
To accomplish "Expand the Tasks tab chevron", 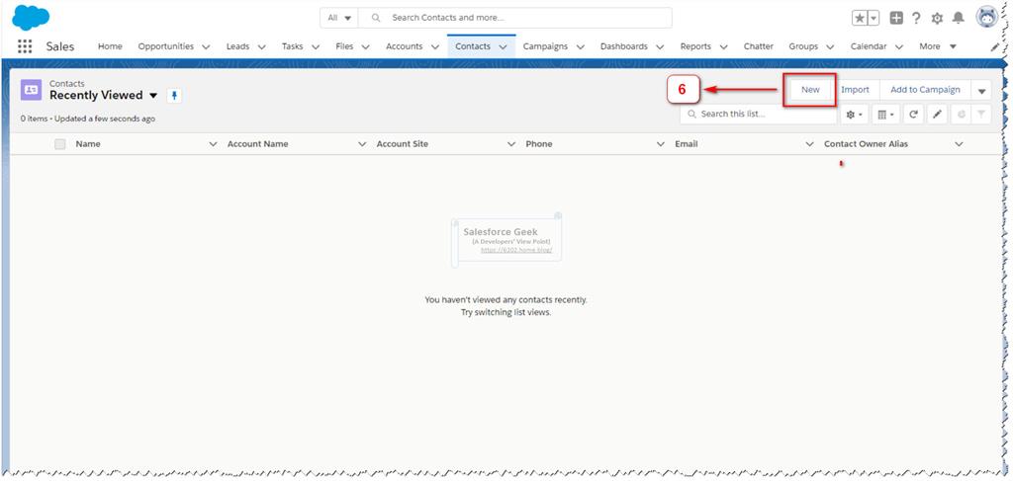I will point(316,47).
